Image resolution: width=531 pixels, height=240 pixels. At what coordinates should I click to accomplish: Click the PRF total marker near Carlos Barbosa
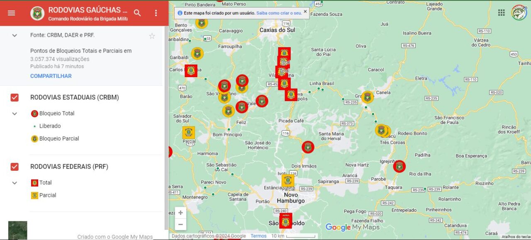click(191, 71)
